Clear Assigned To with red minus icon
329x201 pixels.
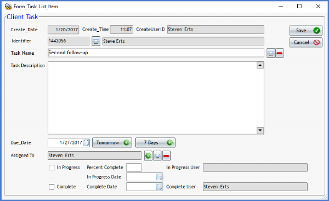point(166,156)
